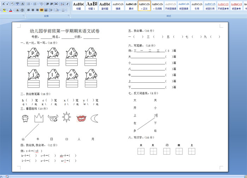Apply the 标题 1 style

(92, 6)
